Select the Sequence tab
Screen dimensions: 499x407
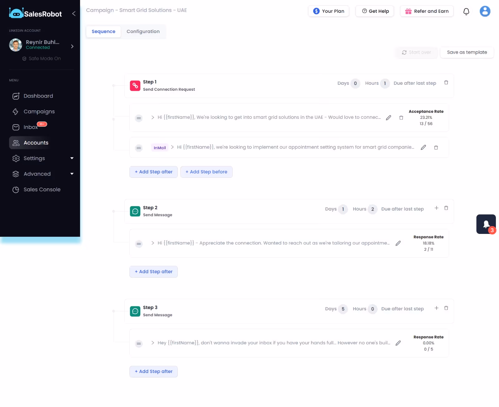pos(103,31)
